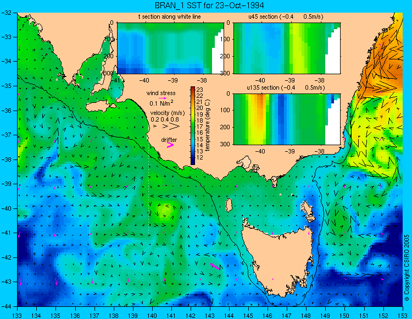
Task: Click the magenta wind stress legend arrow
Action: [x=163, y=98]
